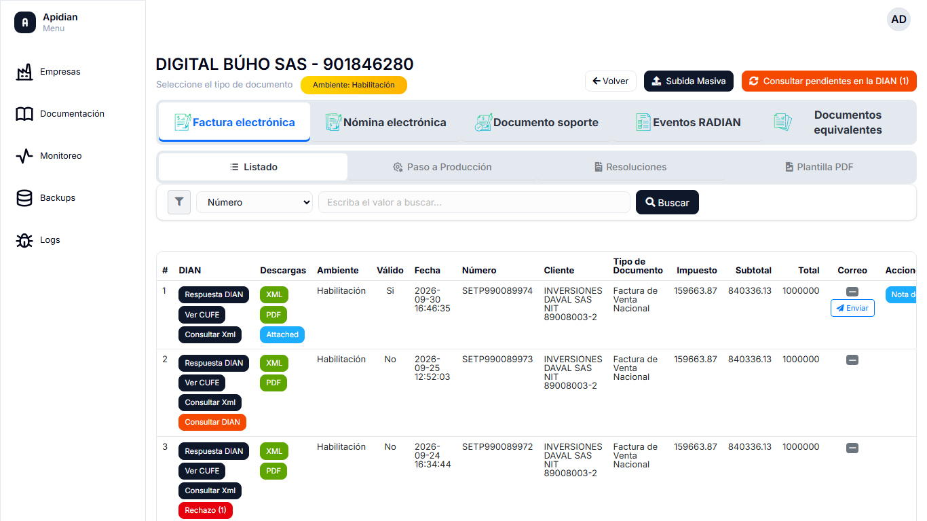Screen dimensions: 927x521
Task: Open the AD user avatar
Action: click(898, 19)
